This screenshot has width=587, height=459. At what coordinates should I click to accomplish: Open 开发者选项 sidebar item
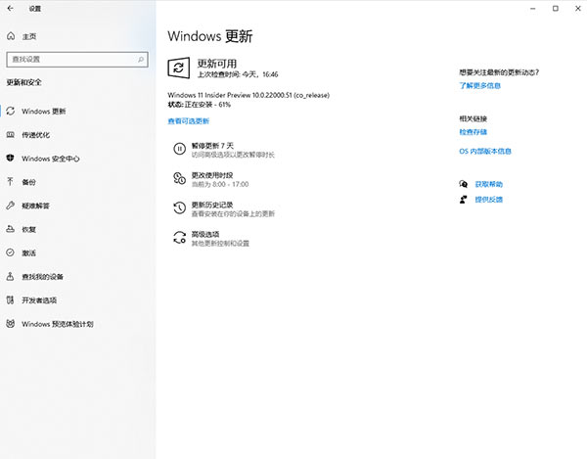pyautogui.click(x=39, y=300)
